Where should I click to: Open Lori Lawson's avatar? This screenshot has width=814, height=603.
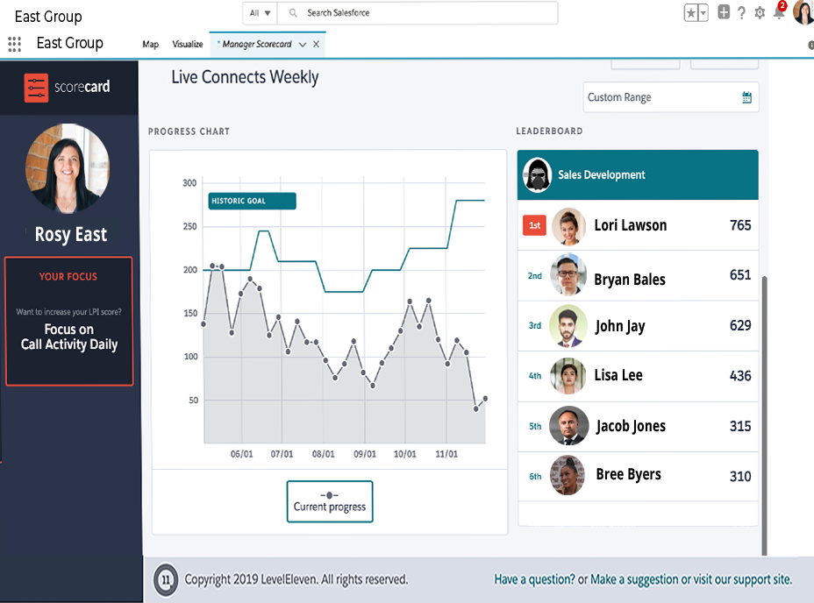pos(569,226)
